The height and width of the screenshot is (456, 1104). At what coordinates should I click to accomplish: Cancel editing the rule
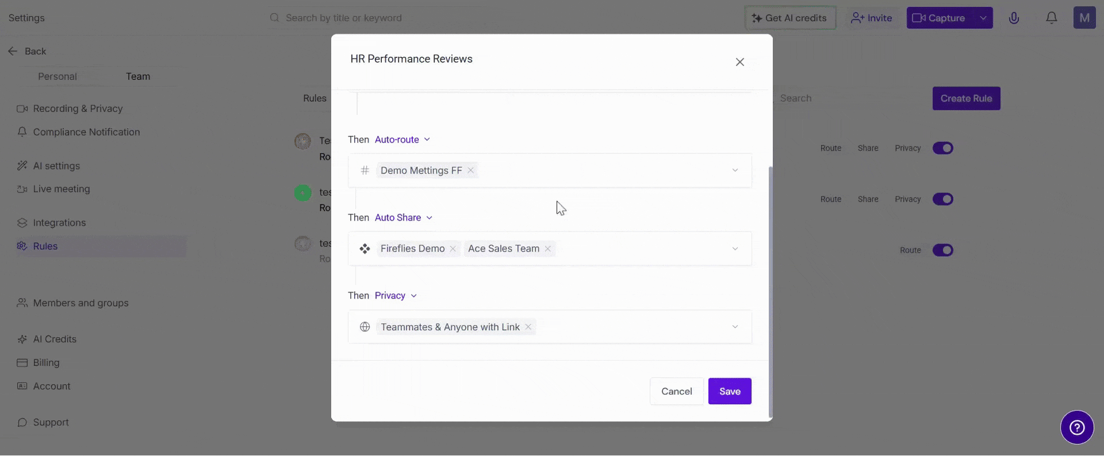pos(676,391)
